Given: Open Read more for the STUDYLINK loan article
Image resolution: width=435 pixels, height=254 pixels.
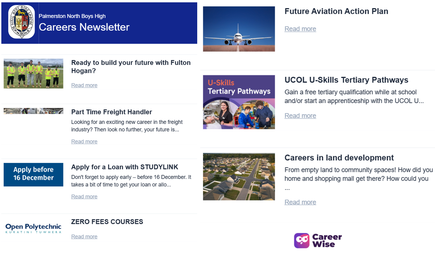Looking at the screenshot, I should 84,197.
